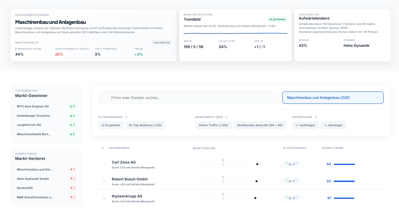Click the Live Analyse button
Screen dimensions: 399x221
click(161, 43)
